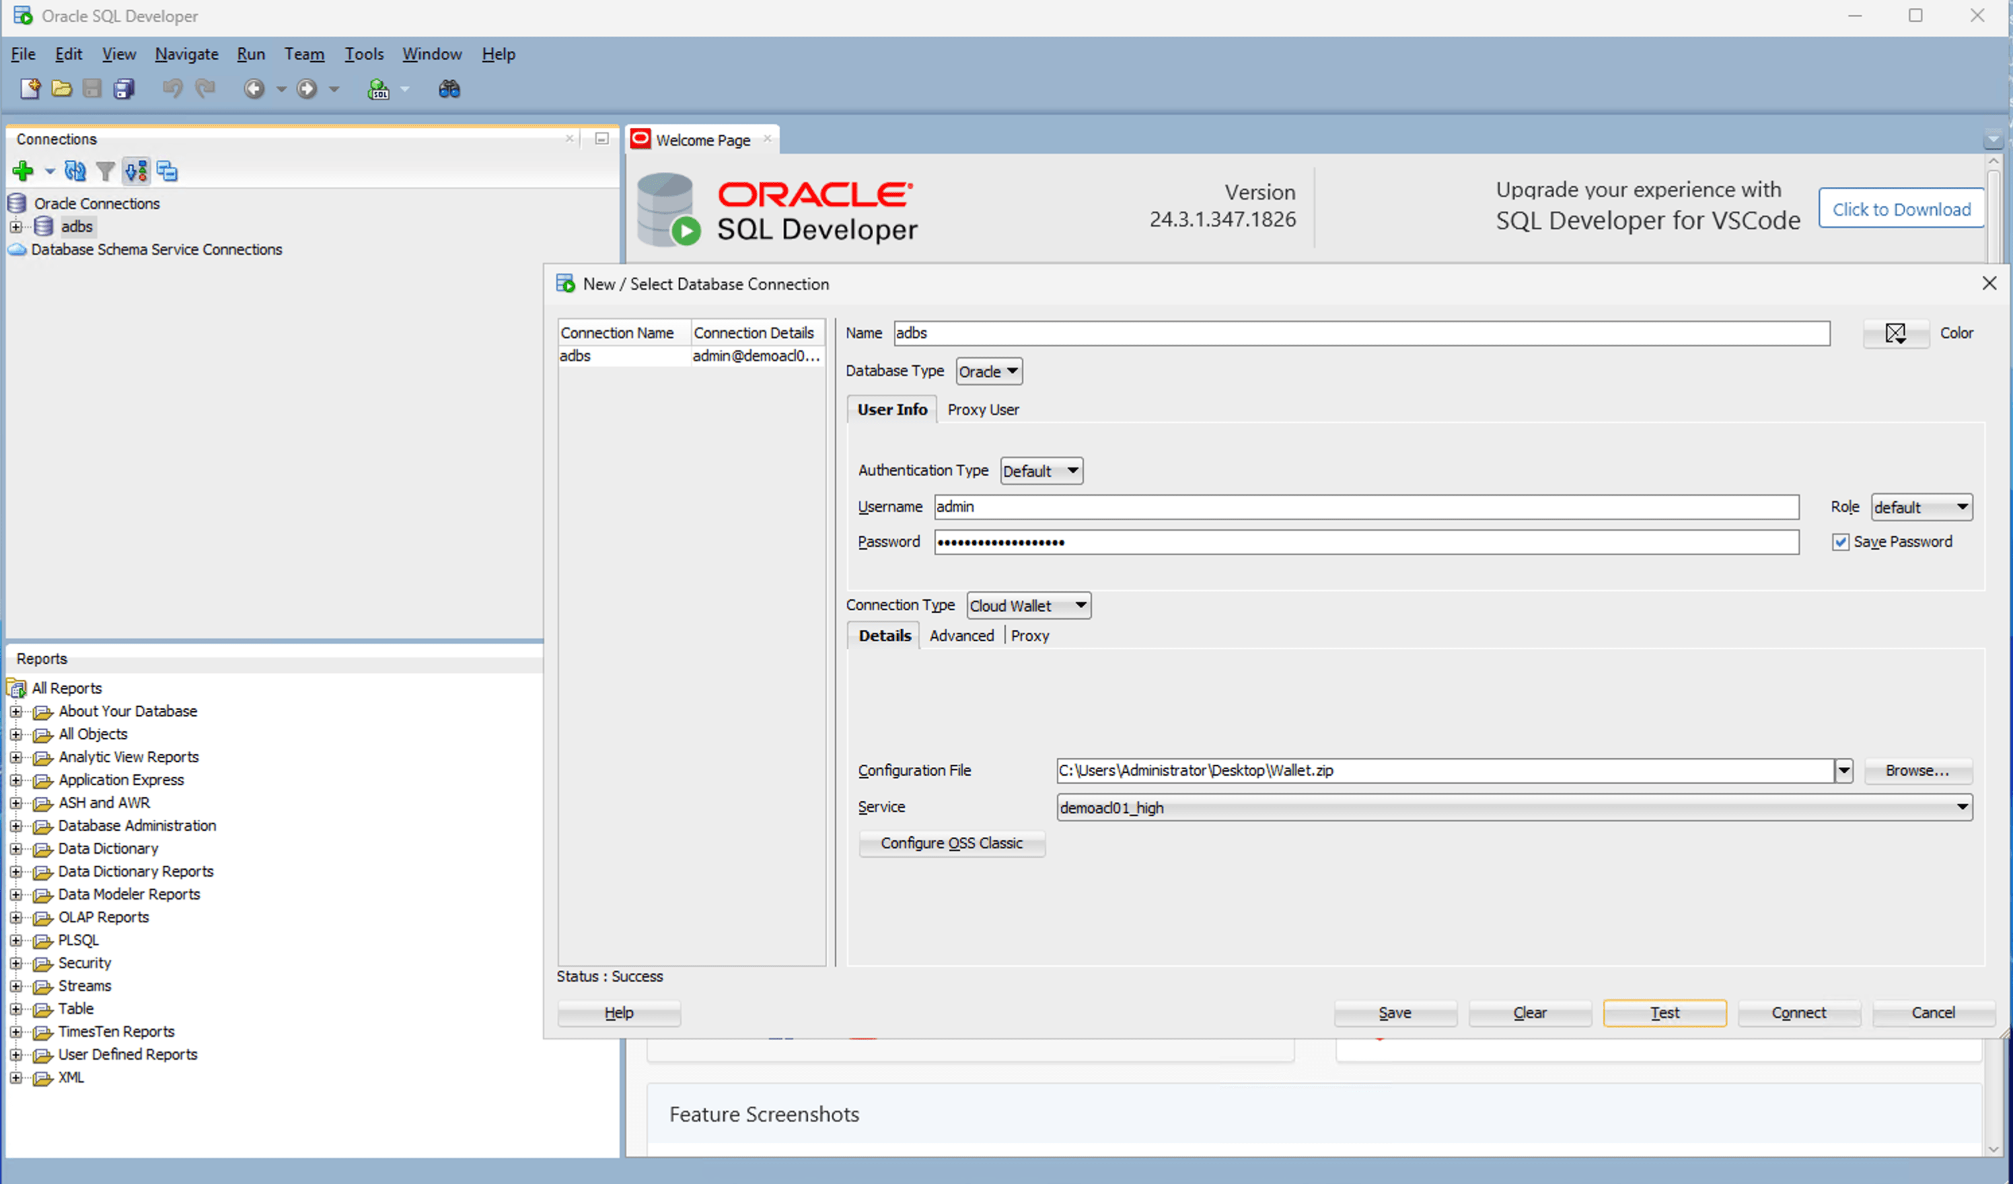This screenshot has width=2013, height=1184.
Task: Click the cloud icon for Schema Service Connections
Action: 17,250
